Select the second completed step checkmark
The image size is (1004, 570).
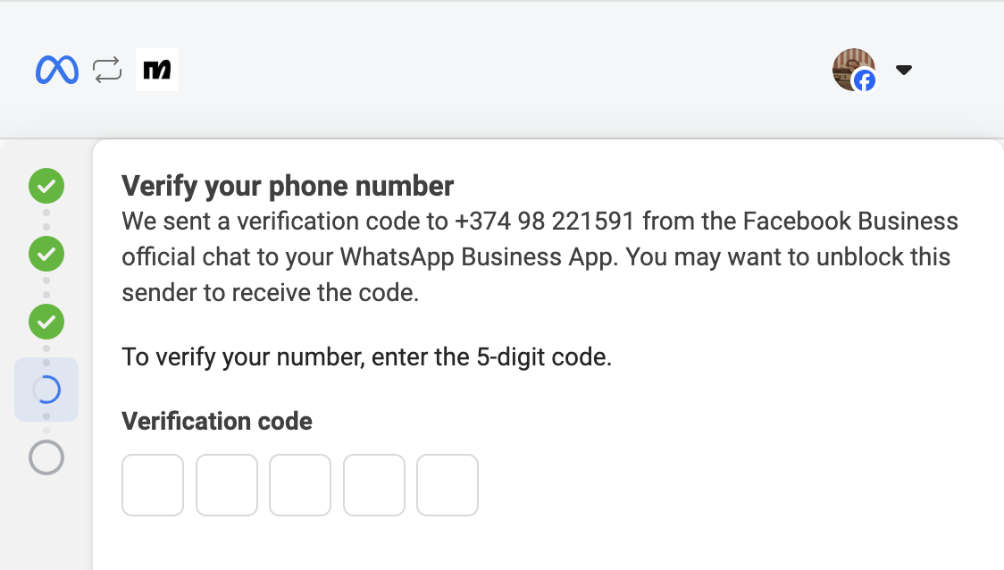point(46,254)
